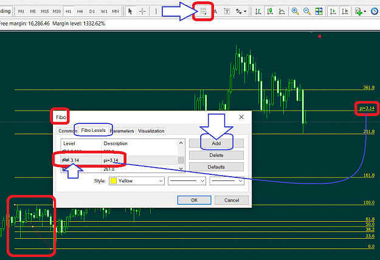Pick the Draw vertical line tool

(x=156, y=11)
